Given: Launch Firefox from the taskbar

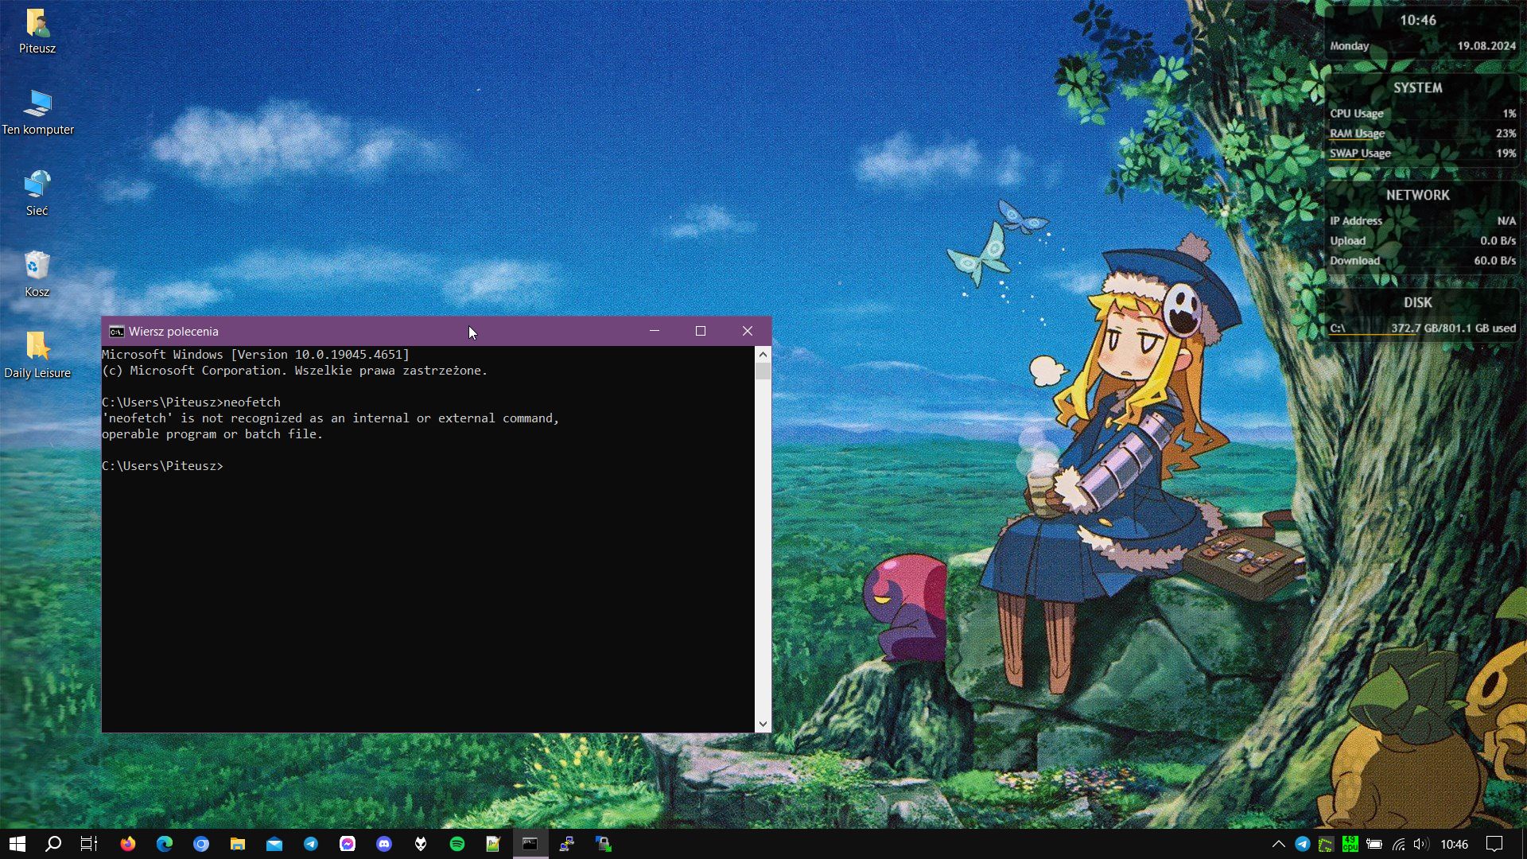Looking at the screenshot, I should coord(127,844).
